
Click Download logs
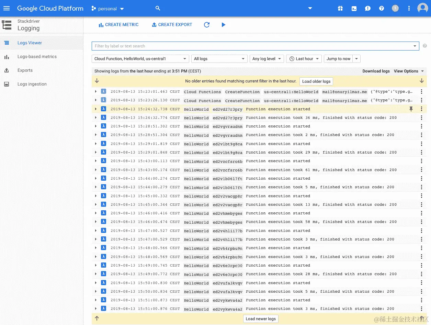[376, 71]
